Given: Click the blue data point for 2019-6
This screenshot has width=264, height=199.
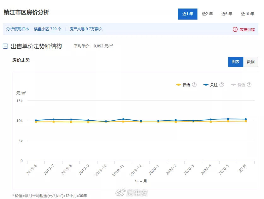Looking at the screenshot, I should (x=36, y=120).
